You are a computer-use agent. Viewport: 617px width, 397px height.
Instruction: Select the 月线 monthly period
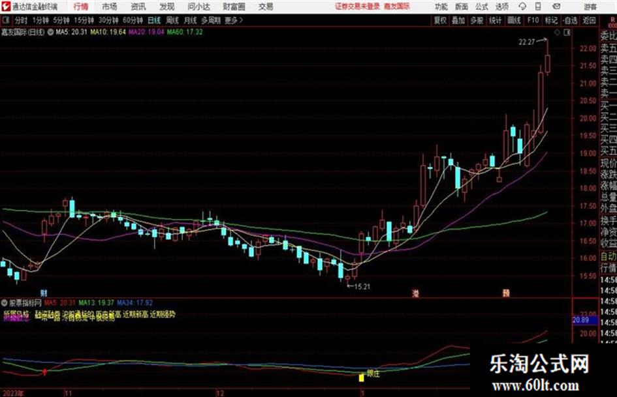click(191, 20)
